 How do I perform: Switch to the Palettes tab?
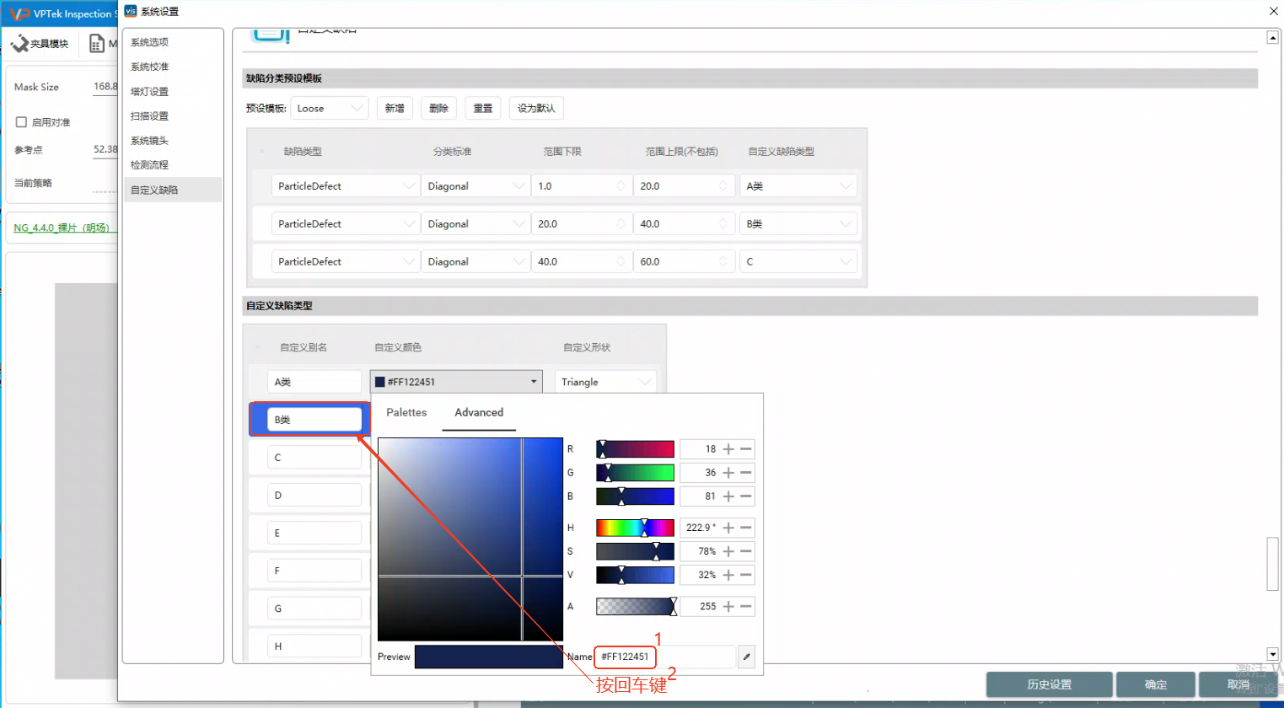pos(406,412)
